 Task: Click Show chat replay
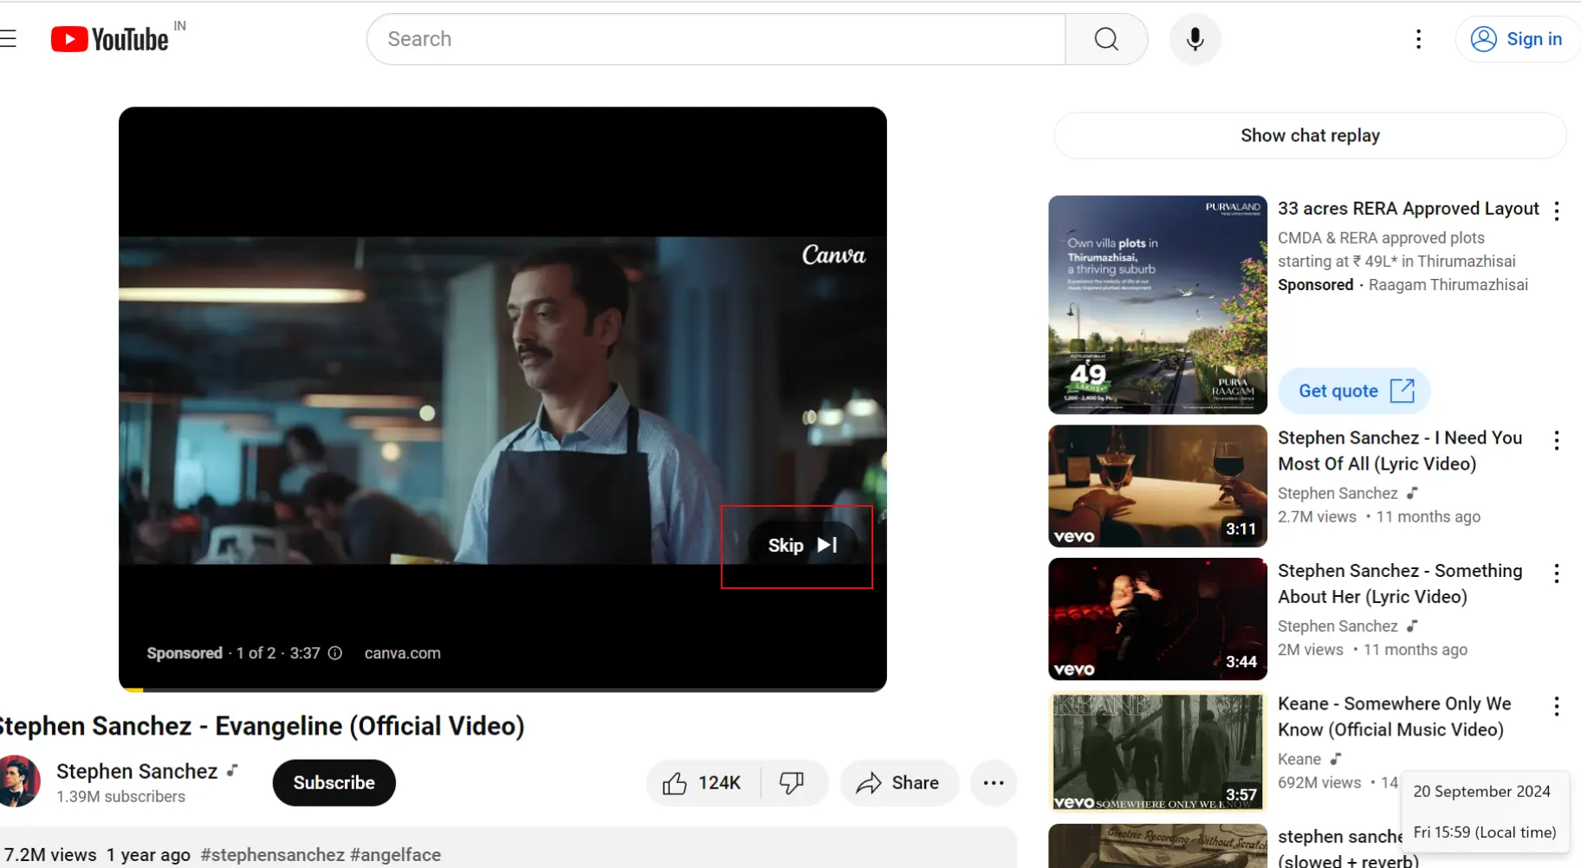coord(1310,135)
